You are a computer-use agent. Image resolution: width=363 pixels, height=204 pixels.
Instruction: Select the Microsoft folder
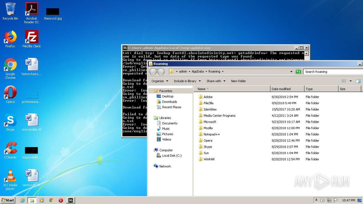coord(210,122)
